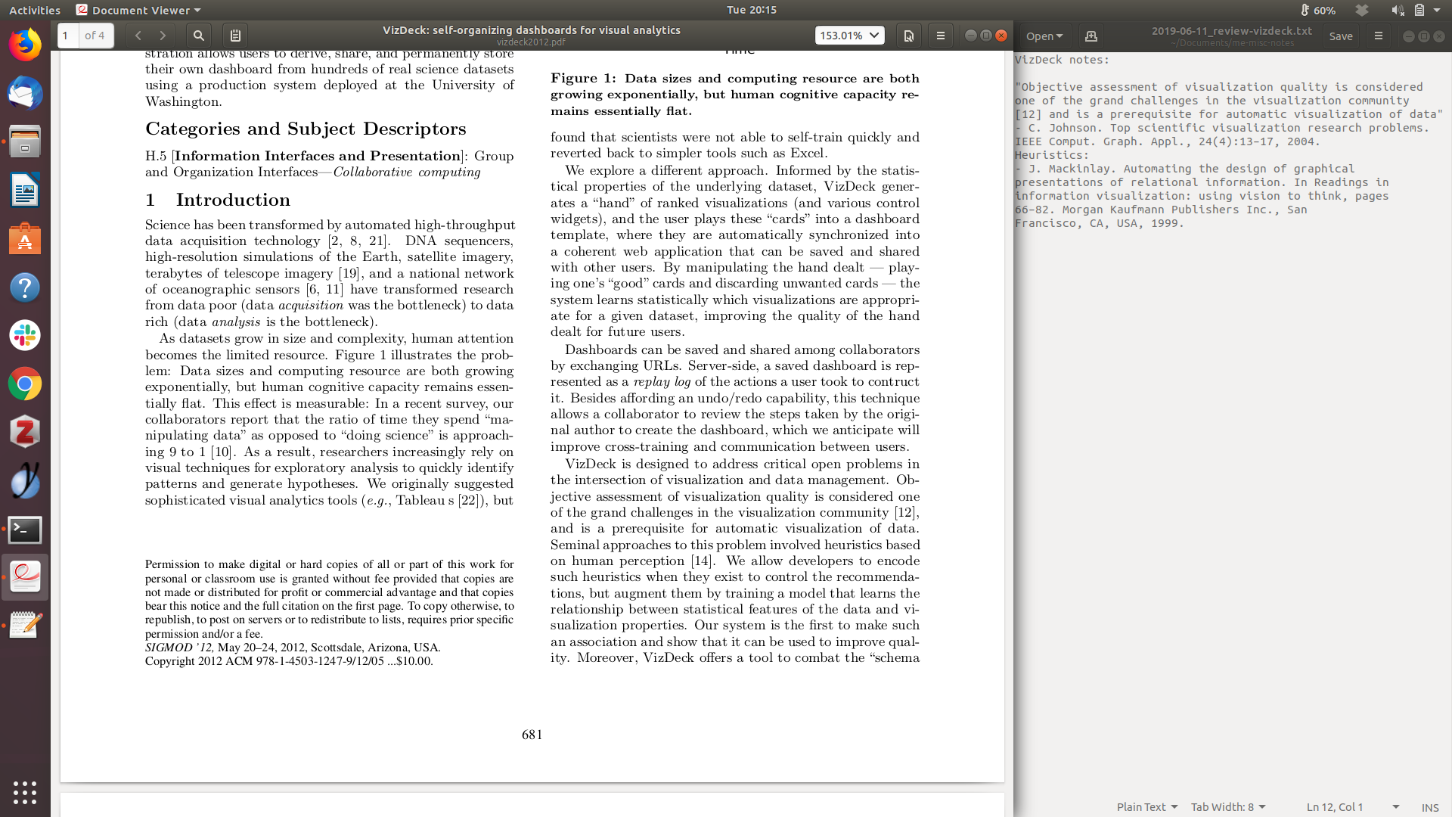The width and height of the screenshot is (1452, 817).
Task: Click the page number input field
Action: click(67, 36)
